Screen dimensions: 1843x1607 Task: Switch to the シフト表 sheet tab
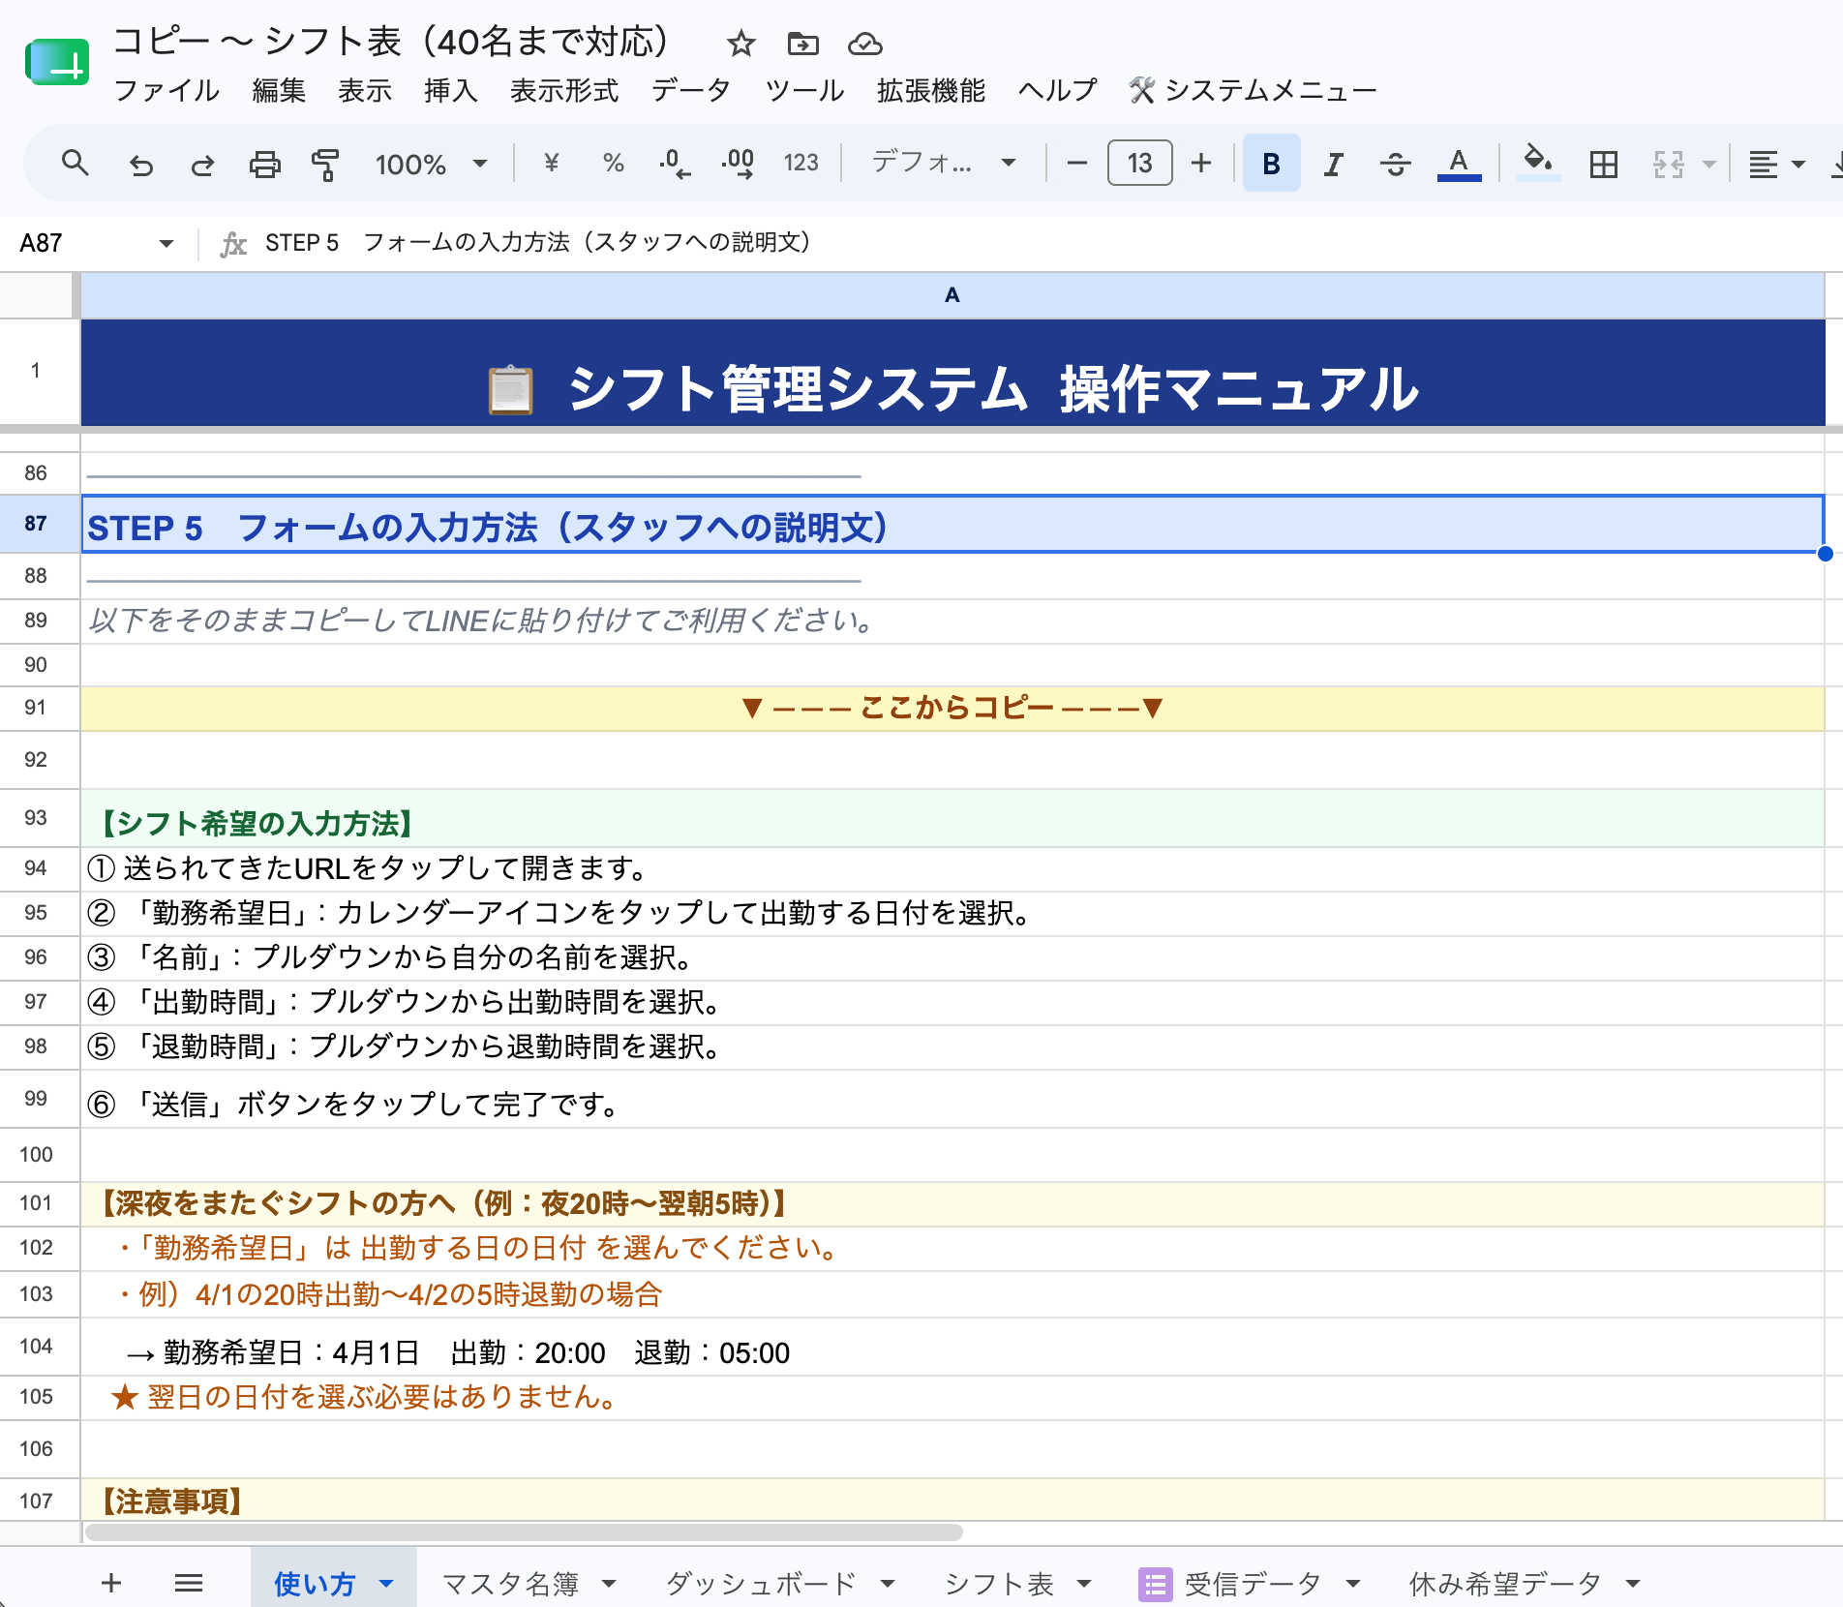[999, 1584]
